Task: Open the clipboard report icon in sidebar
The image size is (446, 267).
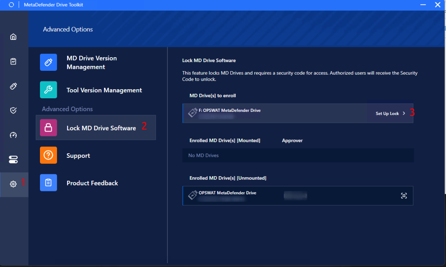Action: [13, 61]
